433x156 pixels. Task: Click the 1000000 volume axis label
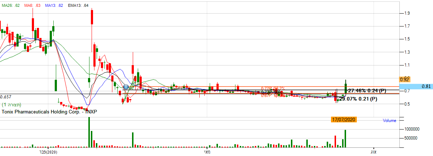[412, 129]
